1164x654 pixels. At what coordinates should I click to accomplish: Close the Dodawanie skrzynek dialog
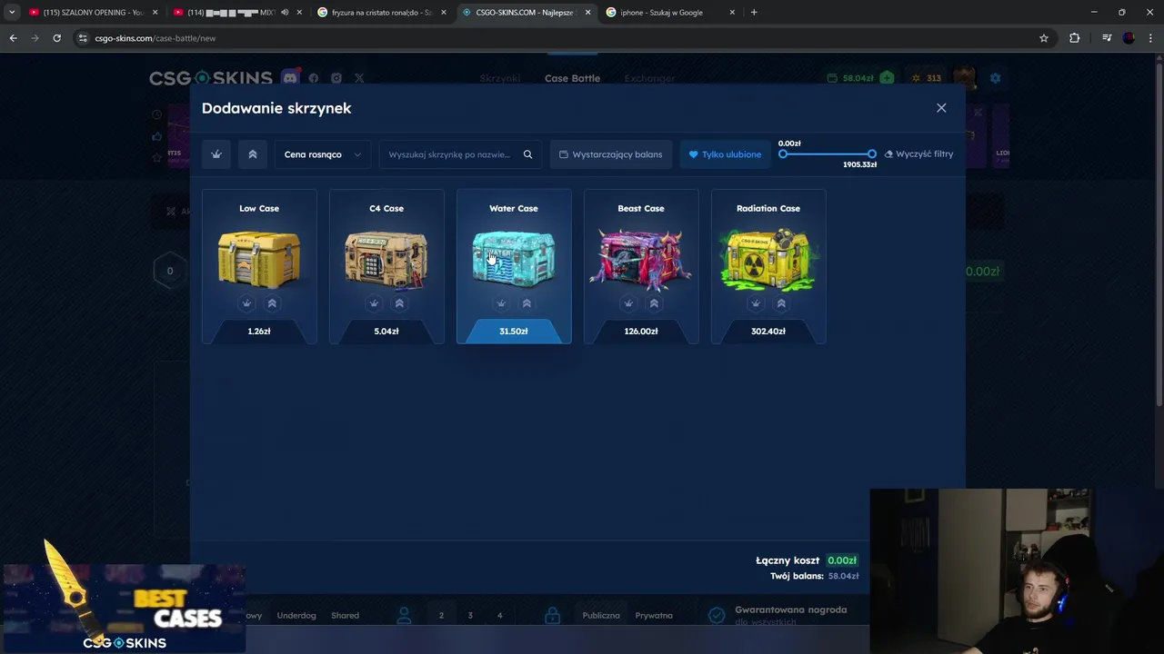pos(941,108)
